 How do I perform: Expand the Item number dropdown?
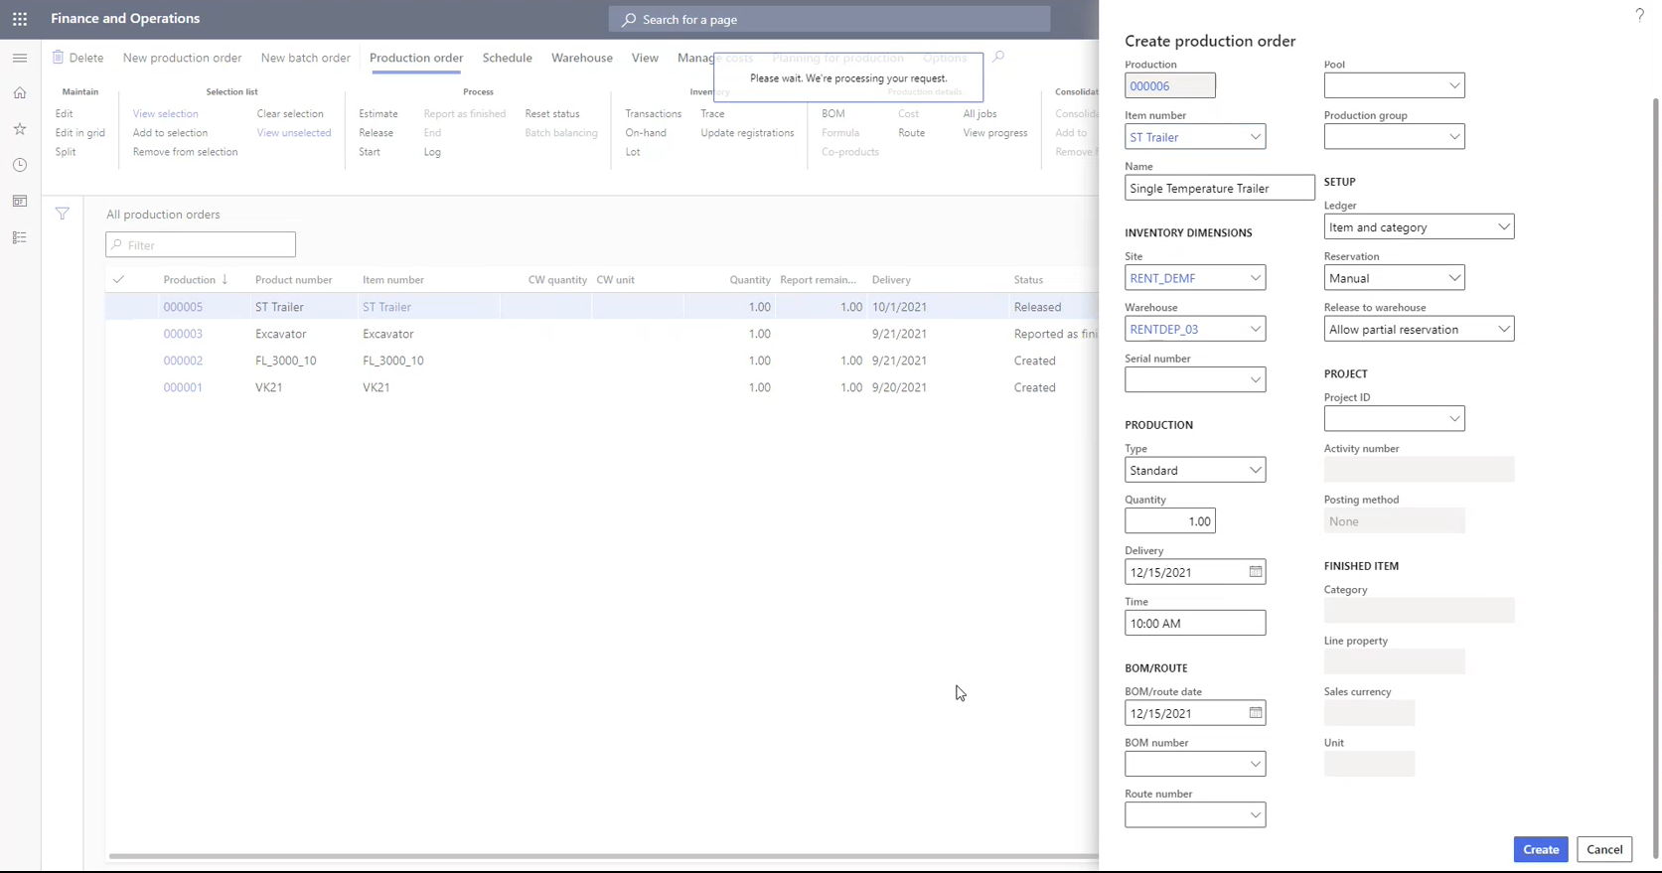click(1256, 137)
